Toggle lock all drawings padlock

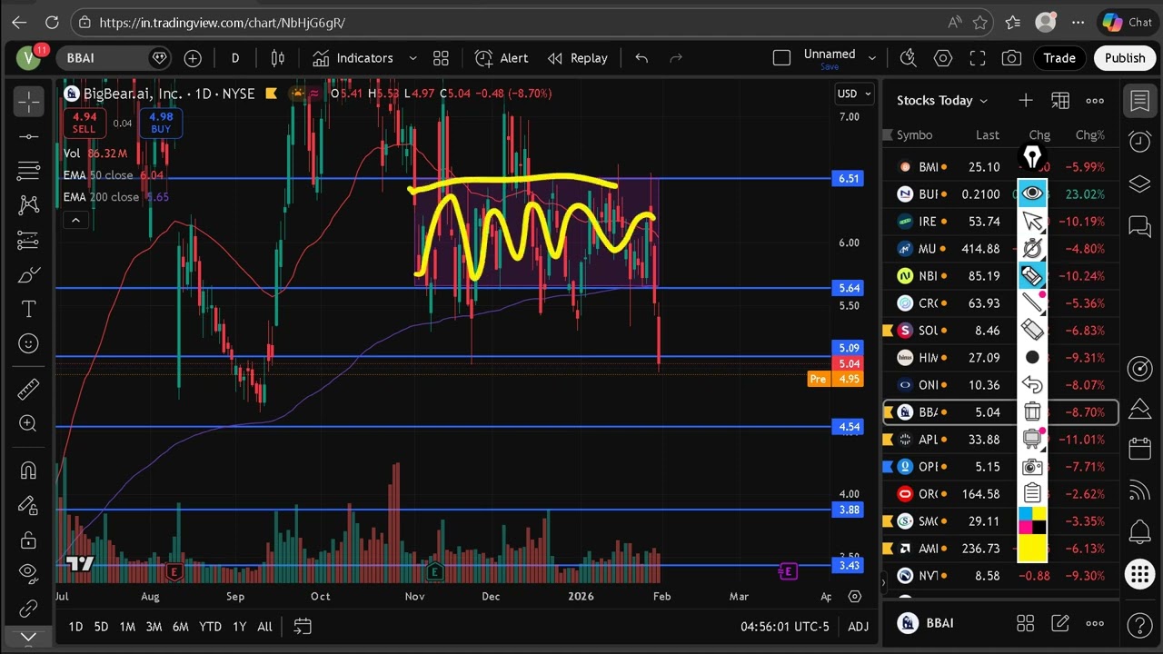[x=28, y=539]
